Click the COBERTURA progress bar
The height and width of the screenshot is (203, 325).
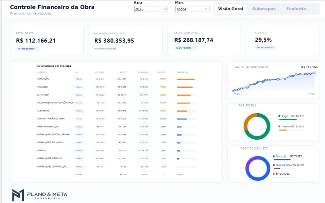pyautogui.click(x=186, y=111)
